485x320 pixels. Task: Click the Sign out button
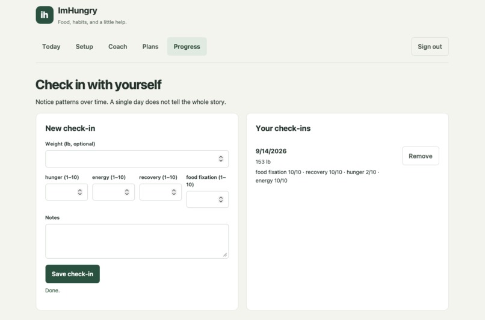pyautogui.click(x=430, y=47)
